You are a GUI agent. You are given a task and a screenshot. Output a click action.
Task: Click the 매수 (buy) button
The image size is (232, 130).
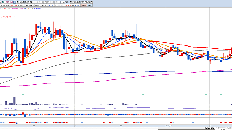(84, 5)
